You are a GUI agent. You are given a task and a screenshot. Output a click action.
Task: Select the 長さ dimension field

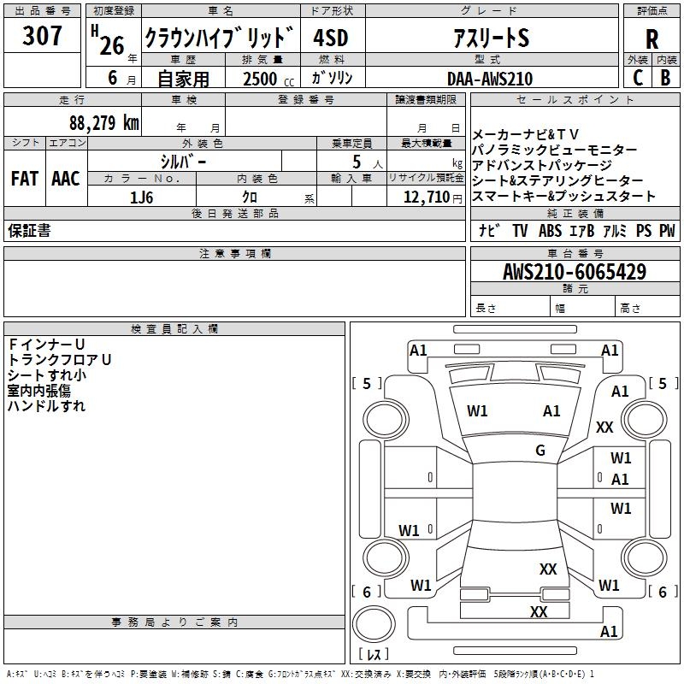tap(510, 308)
